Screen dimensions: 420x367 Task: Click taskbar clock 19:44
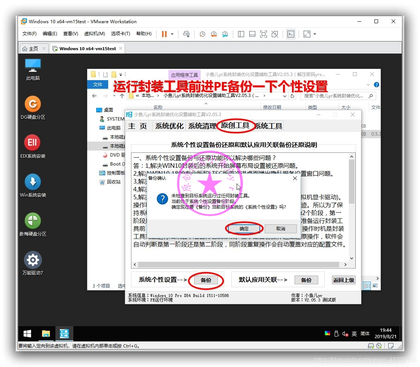pos(386,333)
